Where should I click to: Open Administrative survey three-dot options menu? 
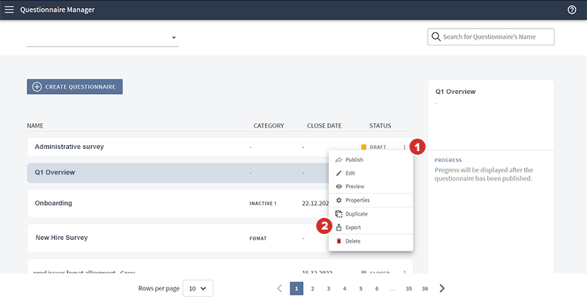pos(404,147)
